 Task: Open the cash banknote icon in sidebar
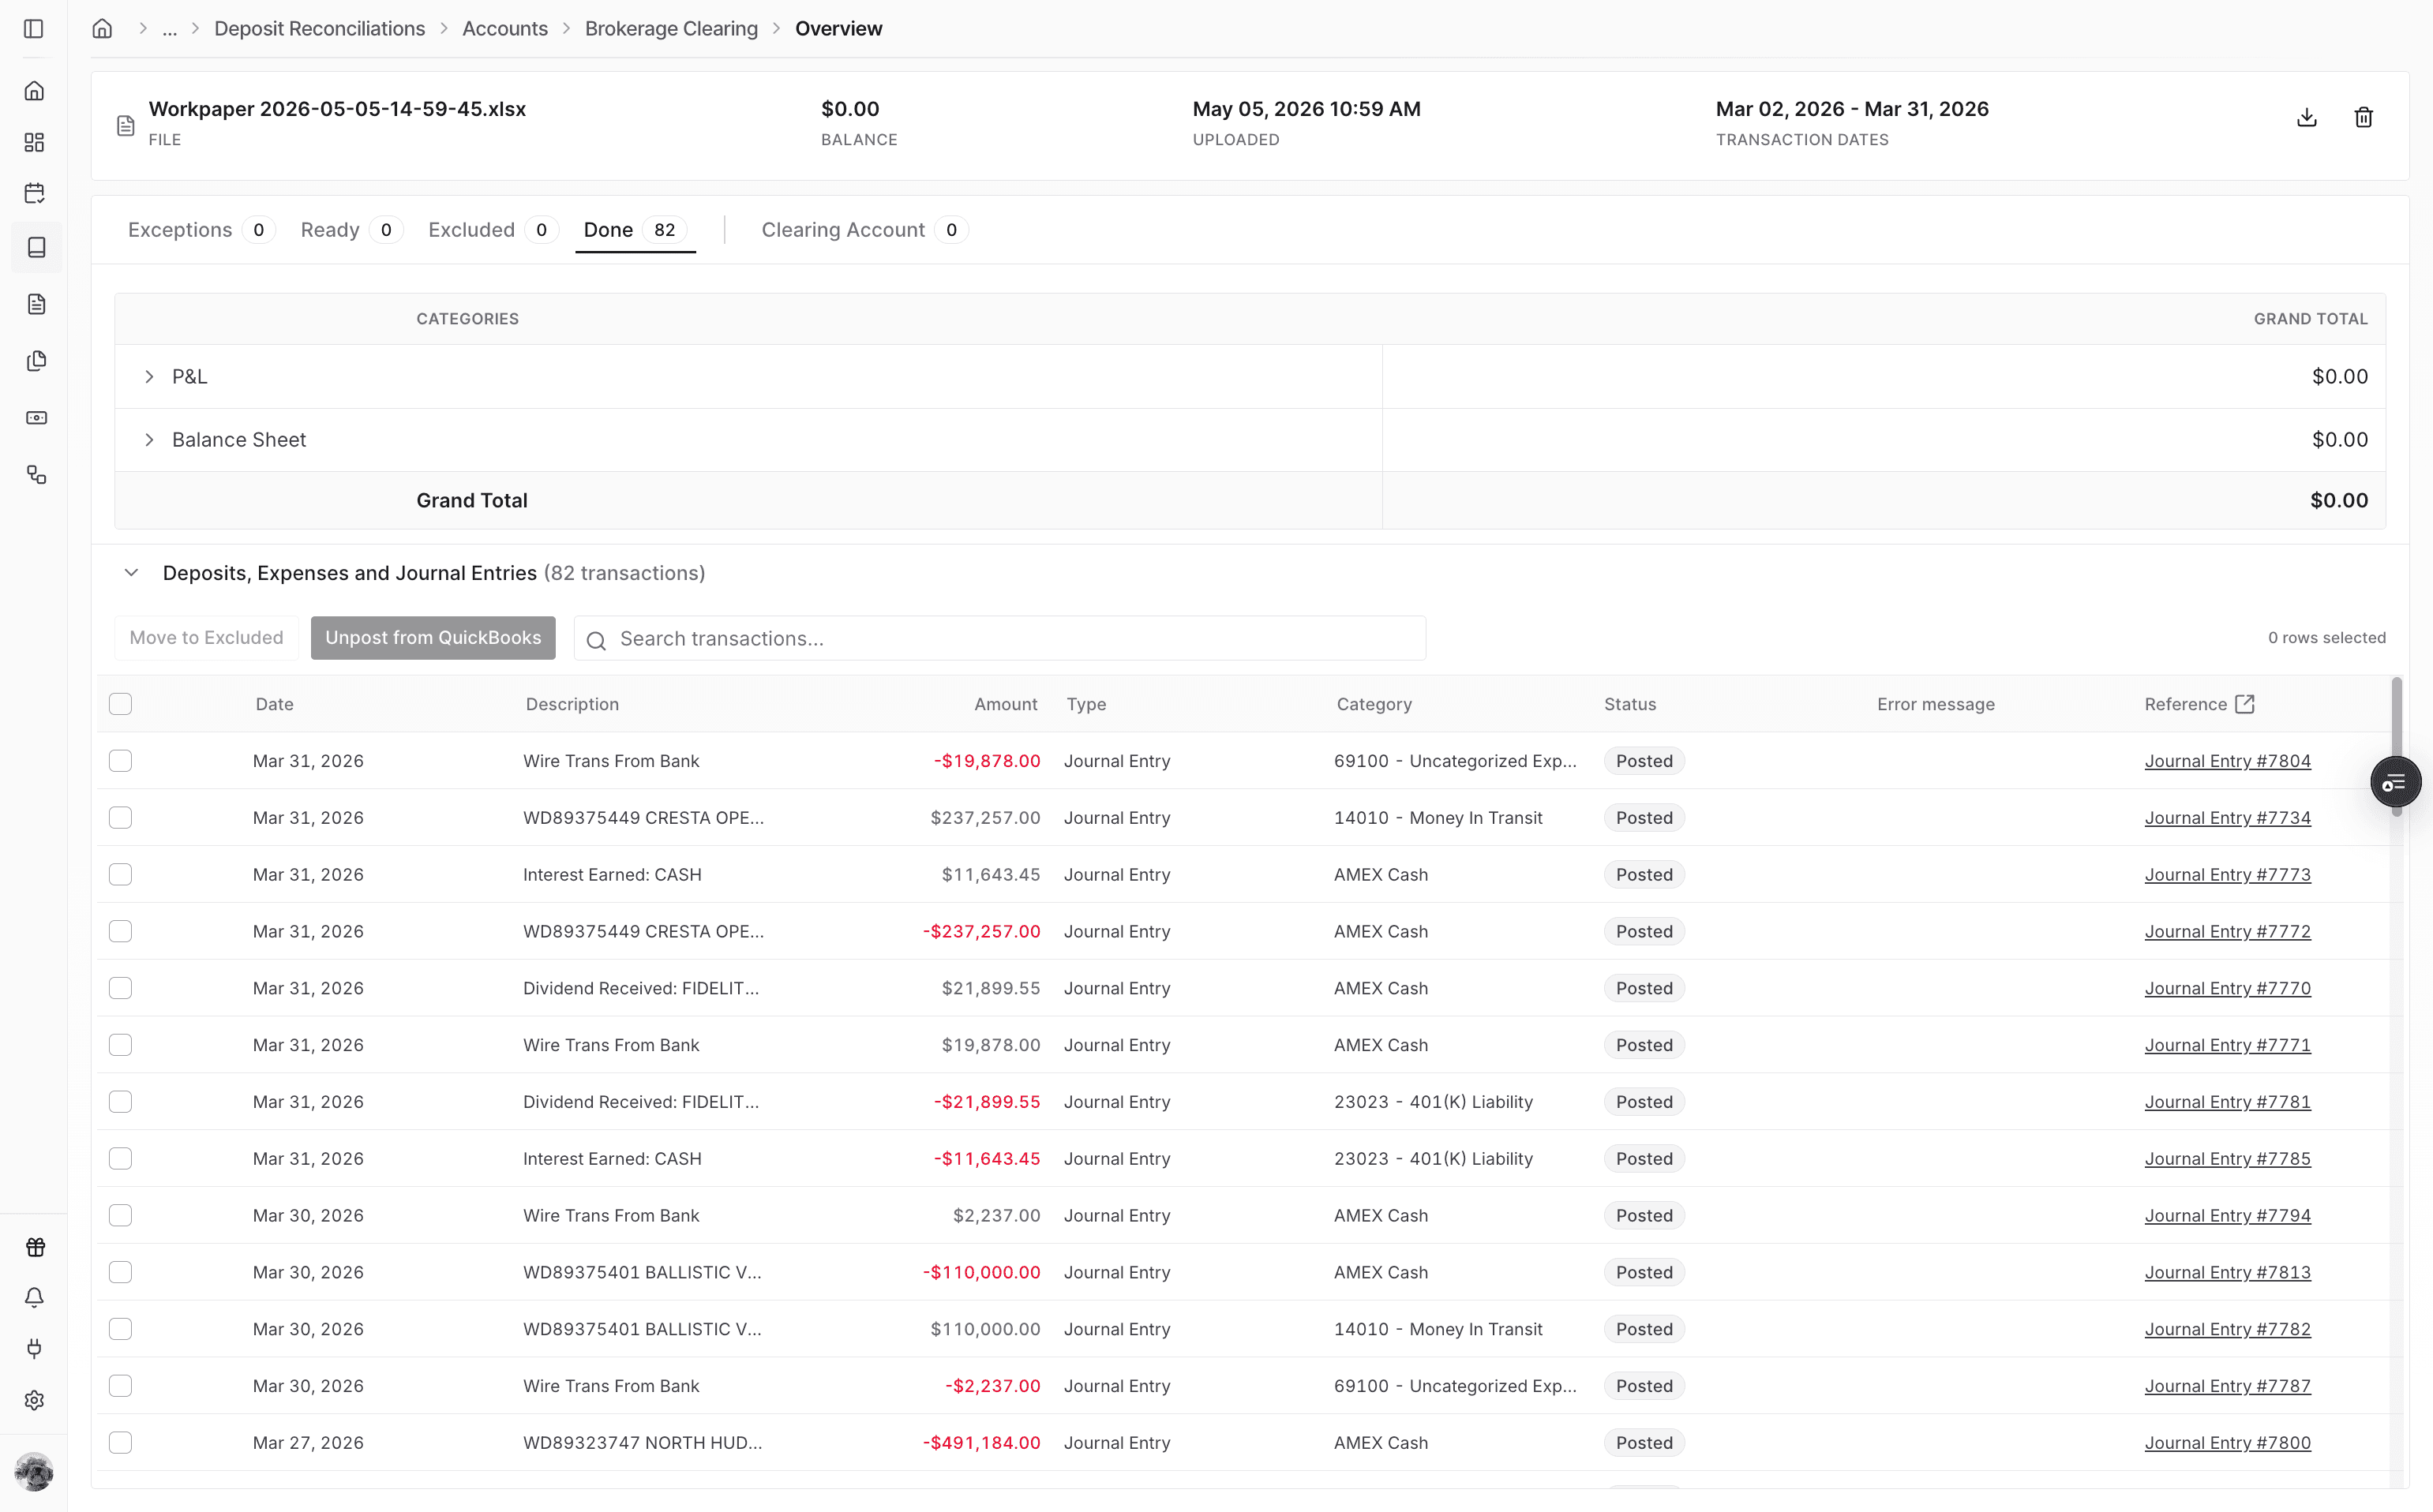click(x=36, y=418)
